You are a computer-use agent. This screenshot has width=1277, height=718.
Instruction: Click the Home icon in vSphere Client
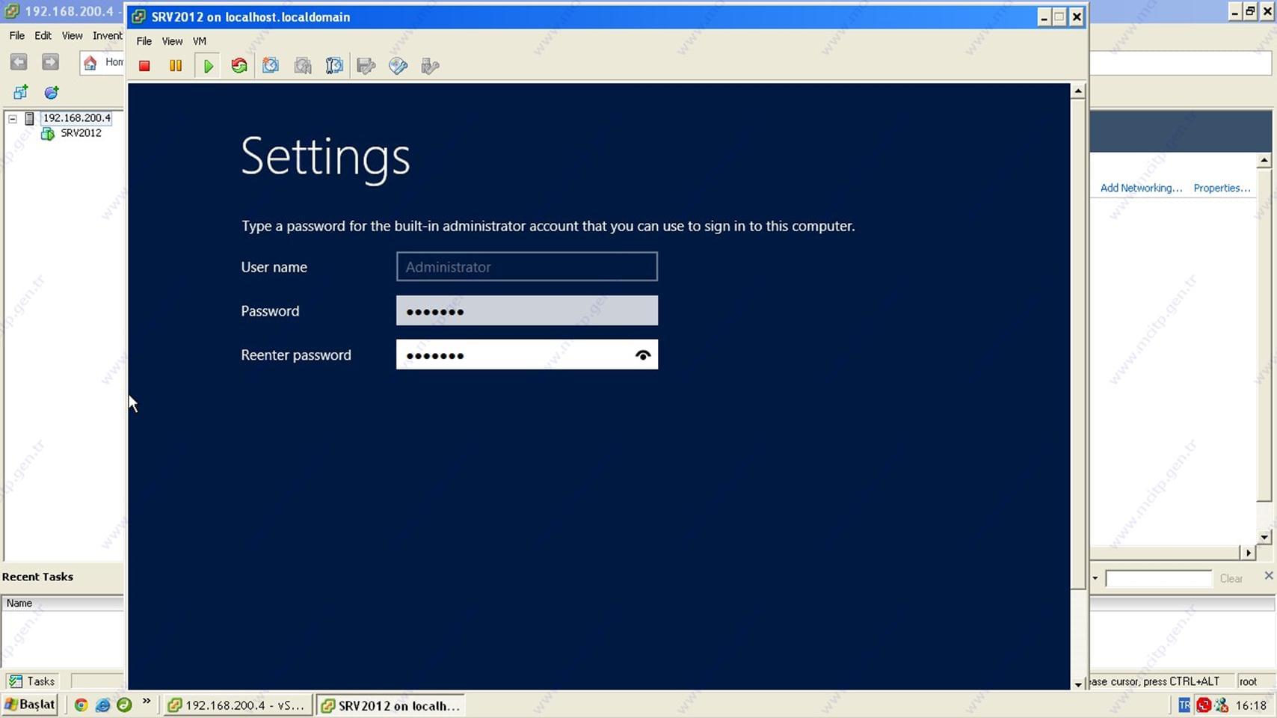coord(90,62)
